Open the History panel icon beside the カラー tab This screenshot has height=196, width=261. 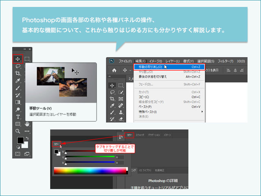[x=121, y=137]
